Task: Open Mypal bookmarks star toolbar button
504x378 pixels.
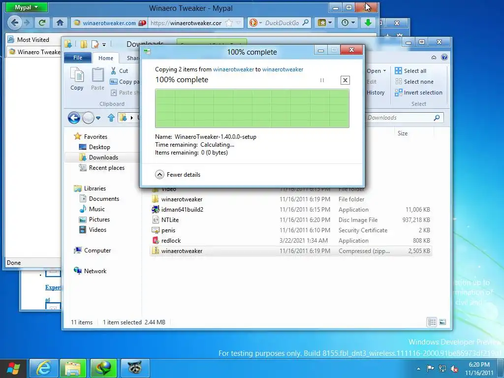Action: click(324, 23)
